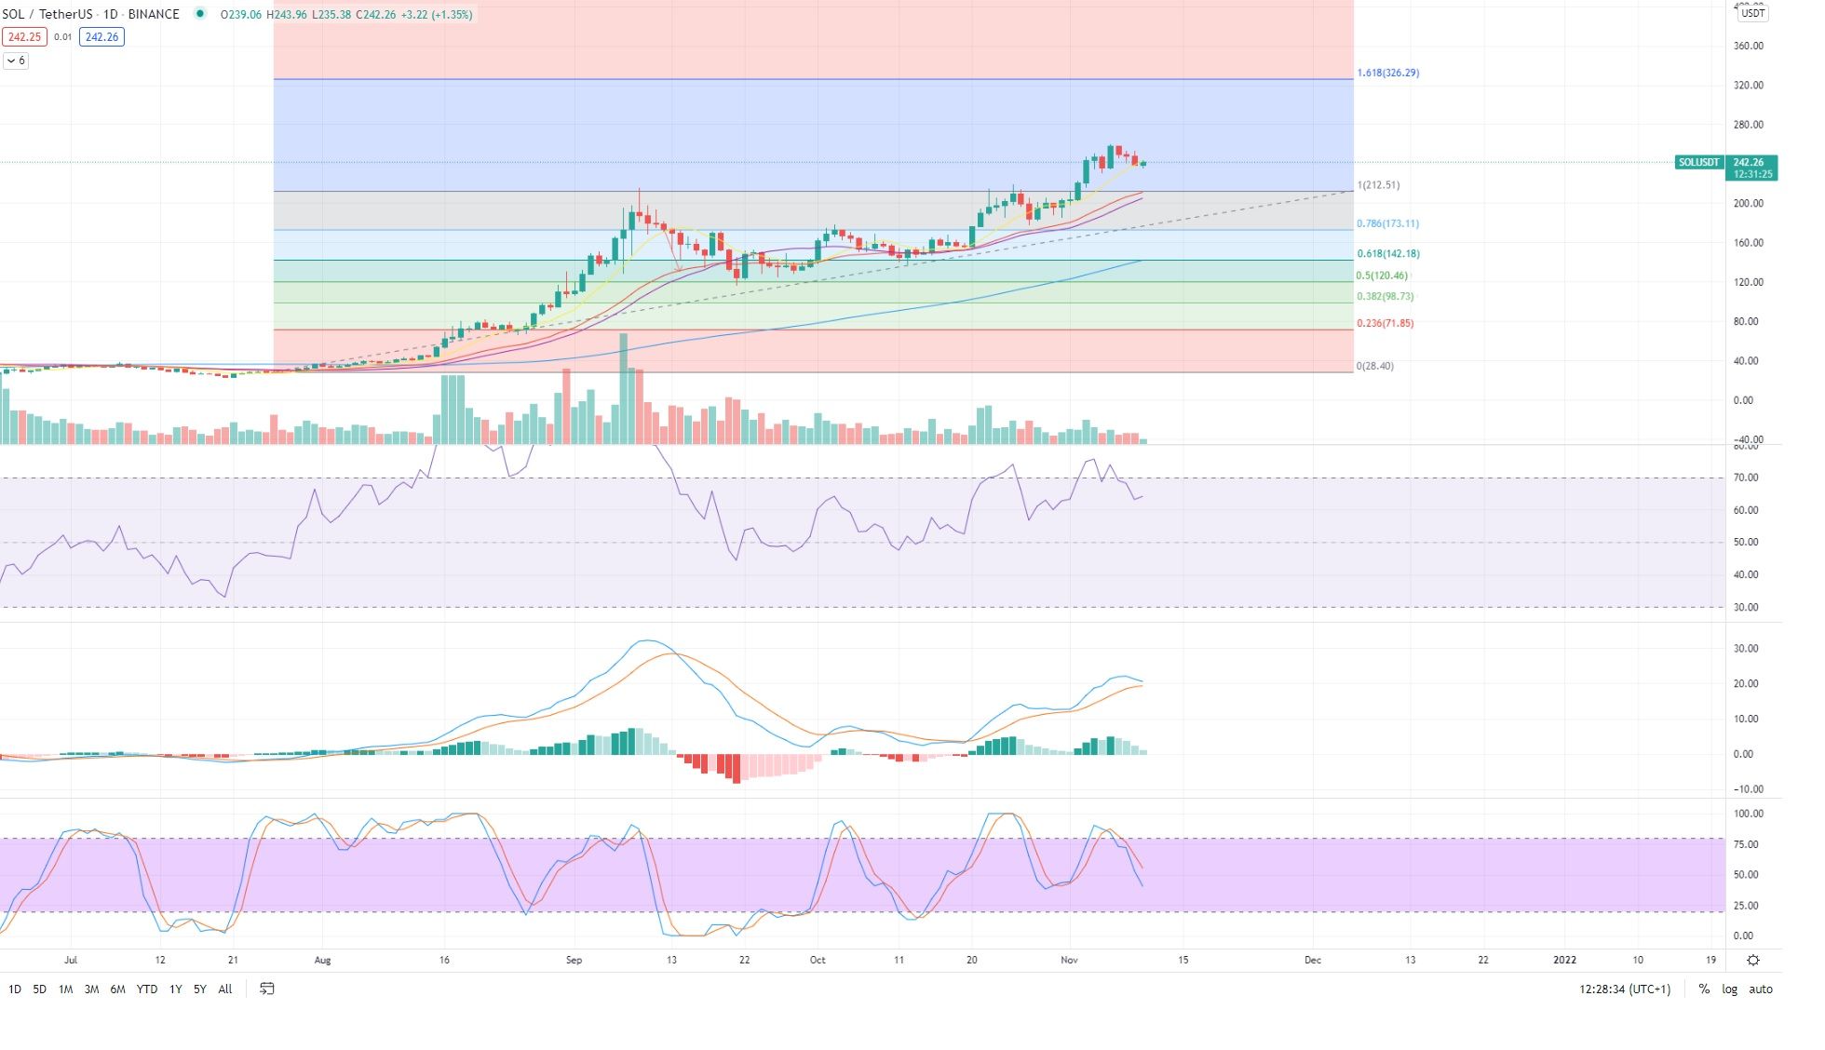
Task: Open the timezone menu showing UTC+1
Action: [x=1625, y=989]
